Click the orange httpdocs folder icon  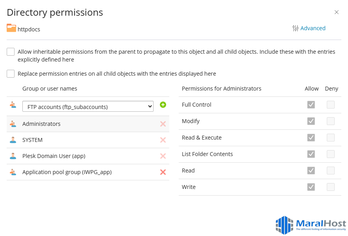pos(11,28)
